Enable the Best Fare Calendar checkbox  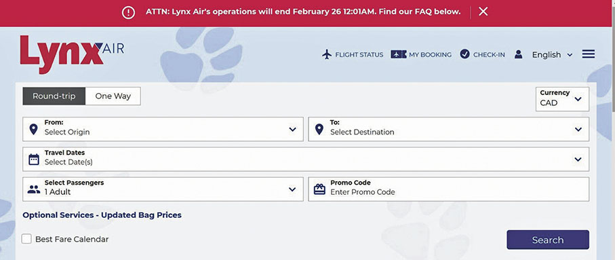pyautogui.click(x=26, y=239)
